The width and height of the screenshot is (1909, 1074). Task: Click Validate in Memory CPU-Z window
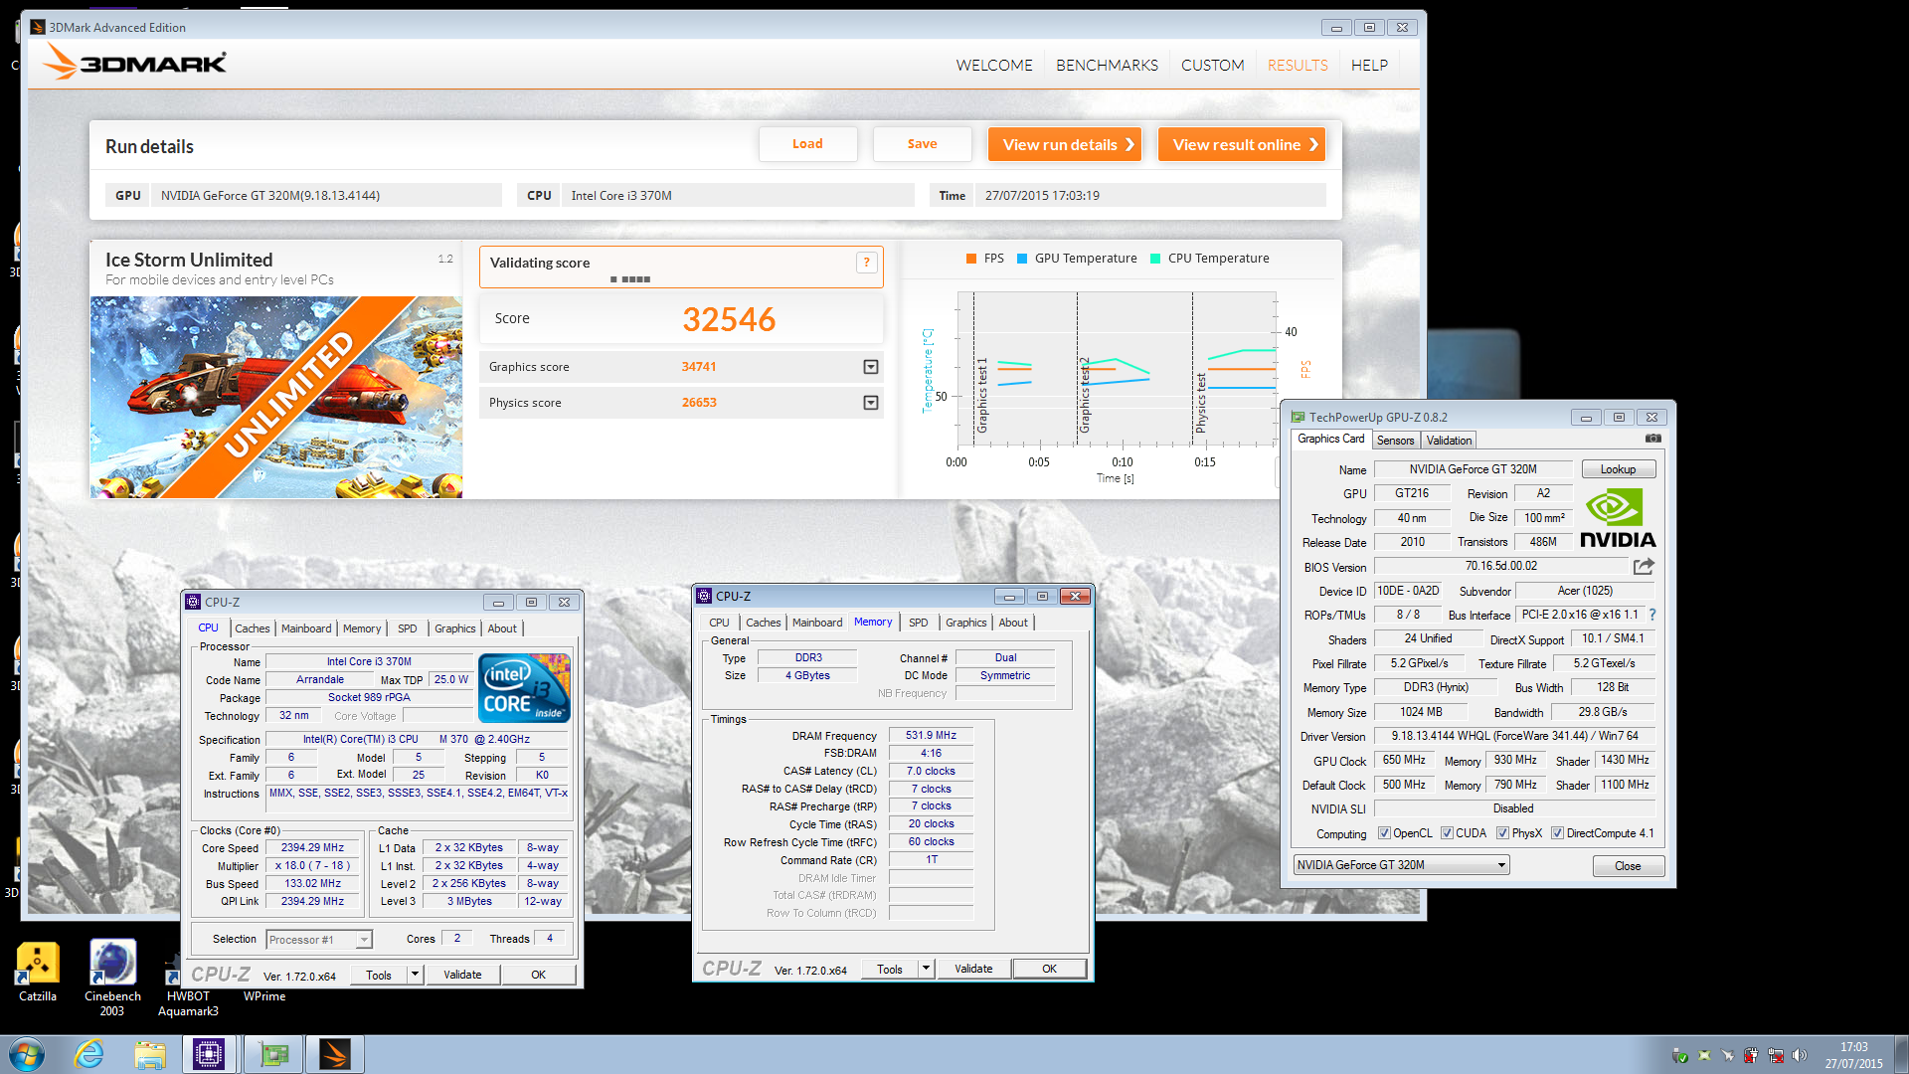pyautogui.click(x=973, y=969)
